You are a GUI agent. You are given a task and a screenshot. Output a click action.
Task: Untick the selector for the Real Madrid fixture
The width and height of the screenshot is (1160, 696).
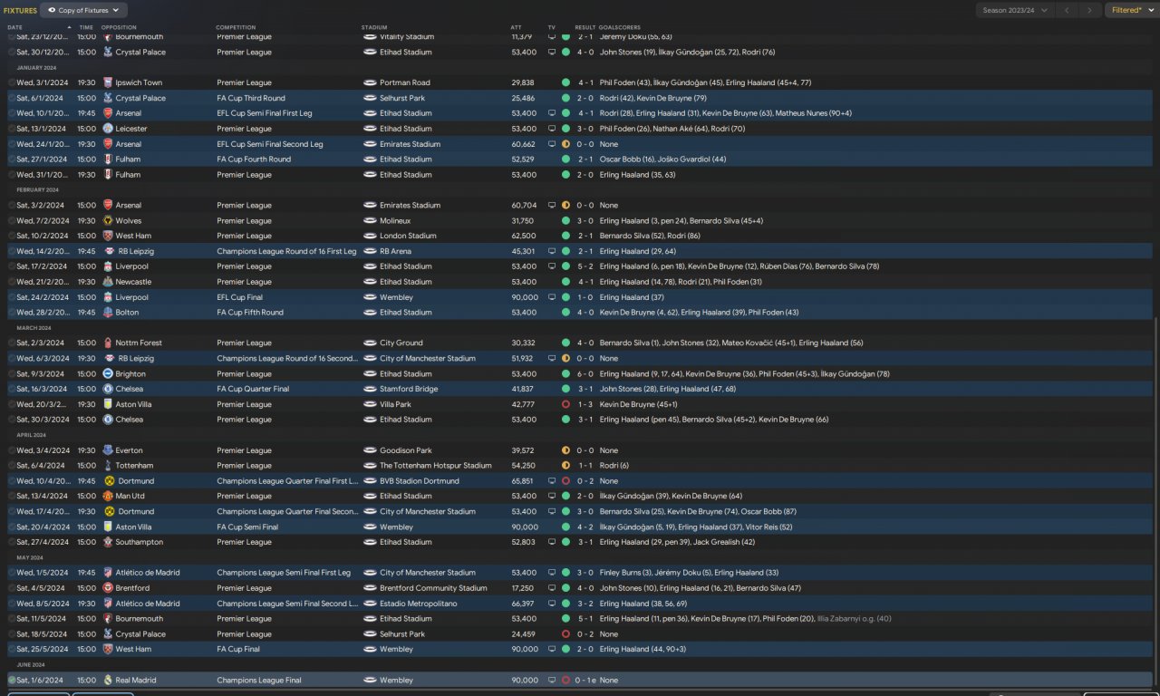click(x=12, y=681)
